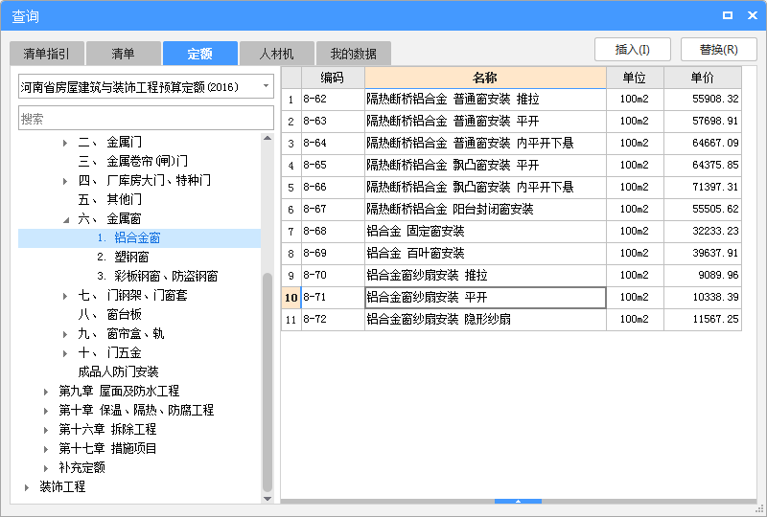Open the 人材机 tab
This screenshot has width=767, height=517.
pos(276,54)
